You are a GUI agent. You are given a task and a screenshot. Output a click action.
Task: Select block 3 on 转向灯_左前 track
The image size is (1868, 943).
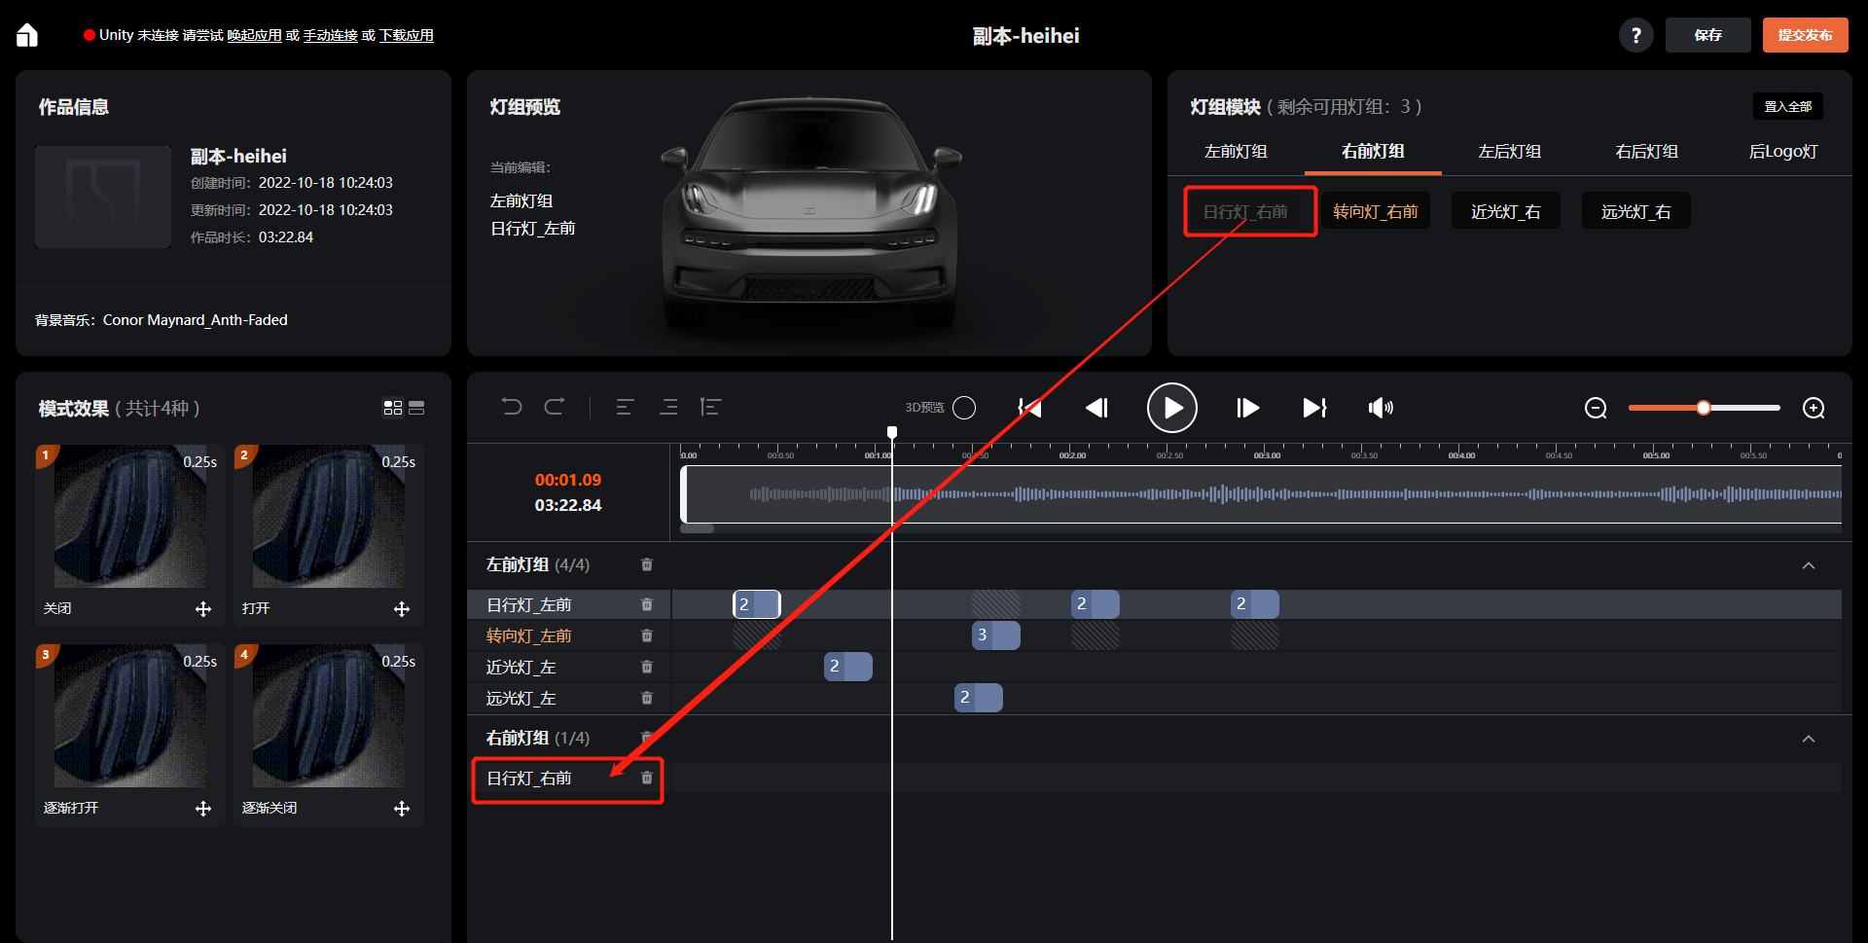tap(996, 635)
